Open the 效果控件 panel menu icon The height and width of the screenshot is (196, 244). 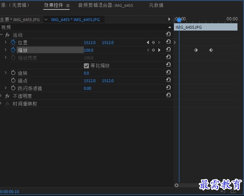(68, 5)
